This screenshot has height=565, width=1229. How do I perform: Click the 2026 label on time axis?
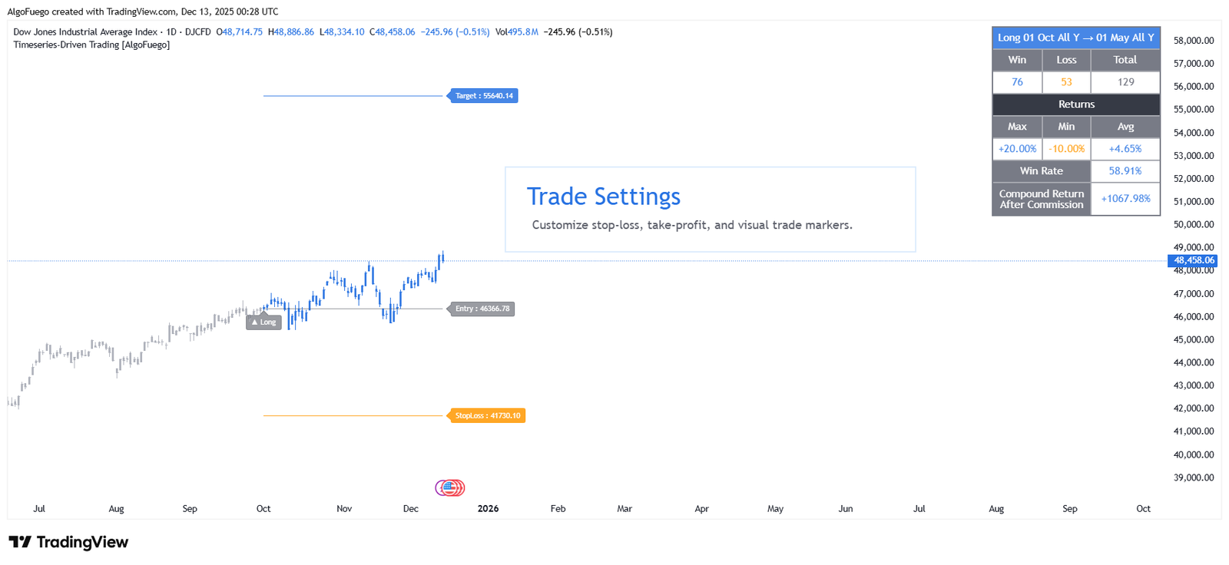(488, 508)
